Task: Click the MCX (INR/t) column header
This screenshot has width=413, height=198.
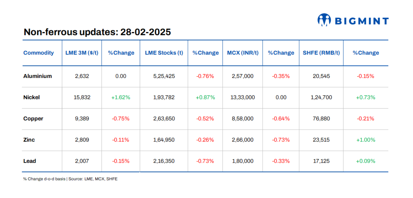Action: (243, 53)
